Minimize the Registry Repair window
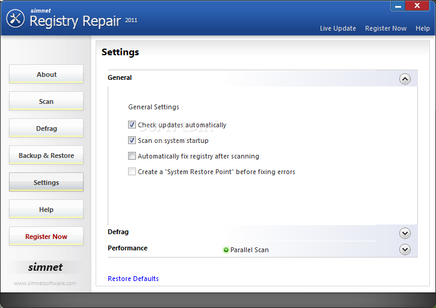 pyautogui.click(x=398, y=6)
